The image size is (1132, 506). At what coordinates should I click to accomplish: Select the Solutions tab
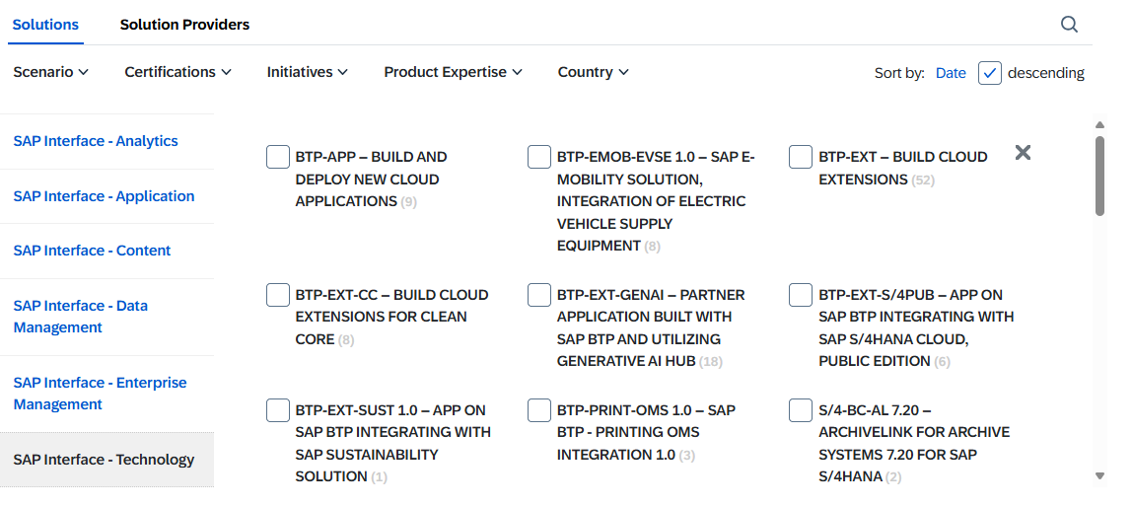point(45,25)
